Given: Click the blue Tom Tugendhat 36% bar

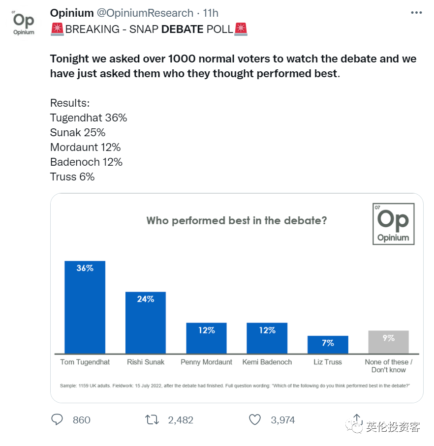Looking at the screenshot, I should (85, 307).
